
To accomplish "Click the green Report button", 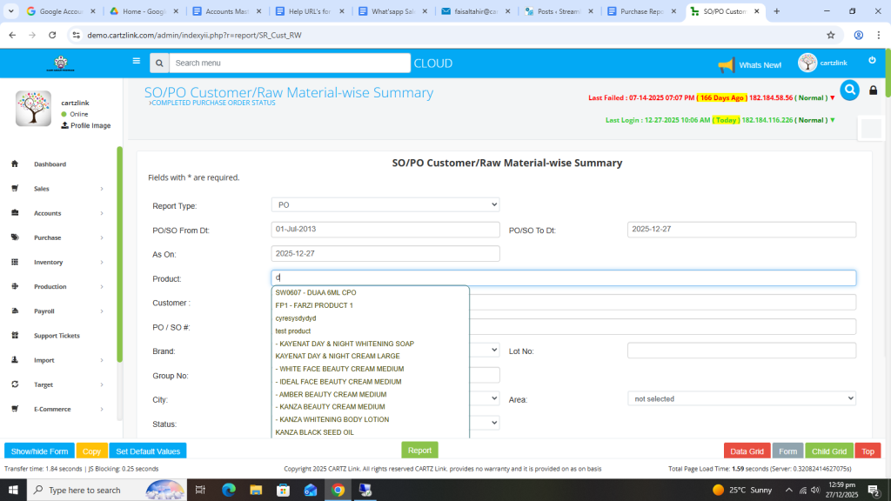I will (419, 451).
